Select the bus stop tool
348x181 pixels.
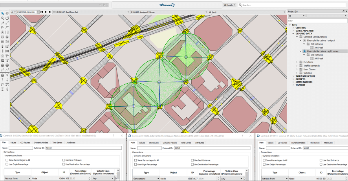click(x=7, y=47)
